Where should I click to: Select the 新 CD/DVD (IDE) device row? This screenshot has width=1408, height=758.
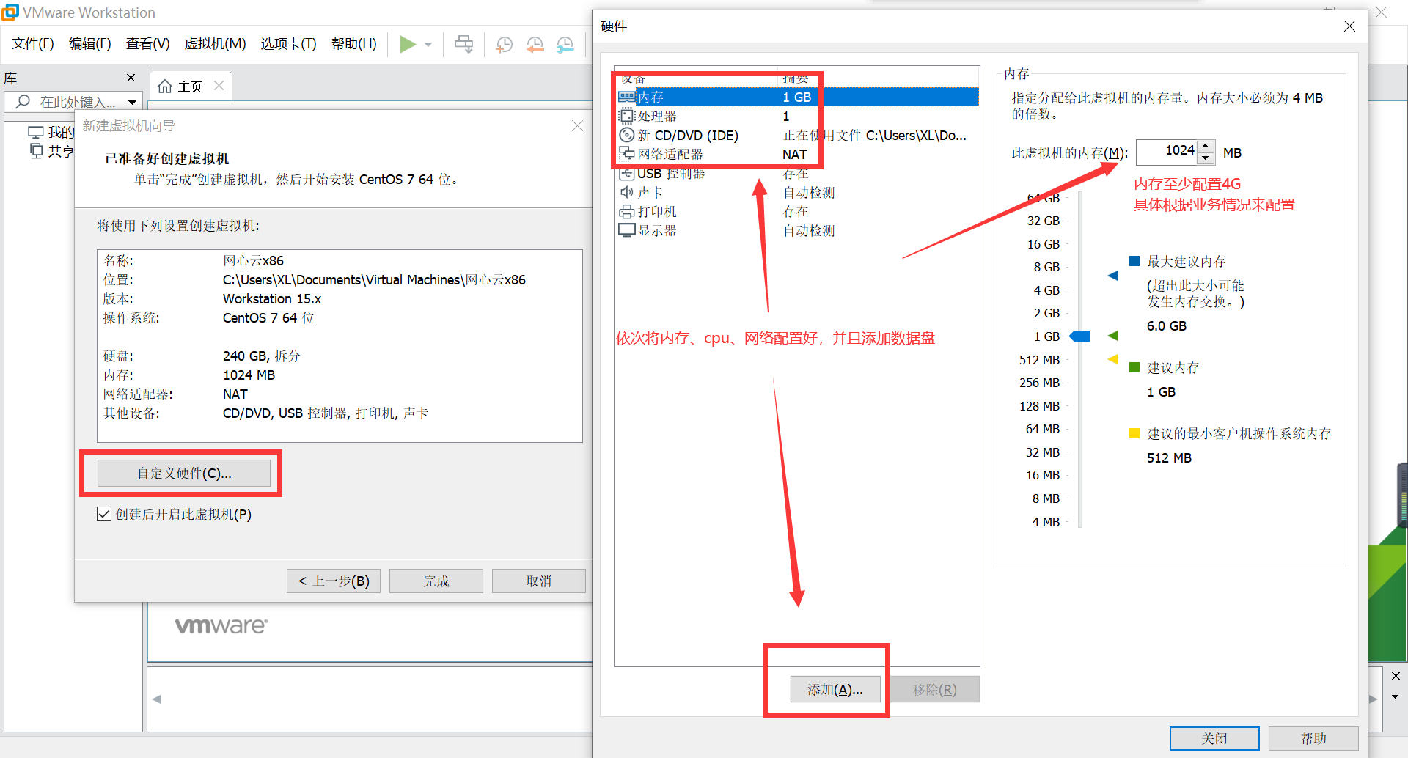coord(798,135)
